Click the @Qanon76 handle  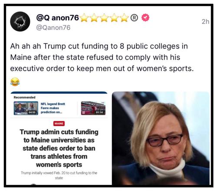pos(53,28)
